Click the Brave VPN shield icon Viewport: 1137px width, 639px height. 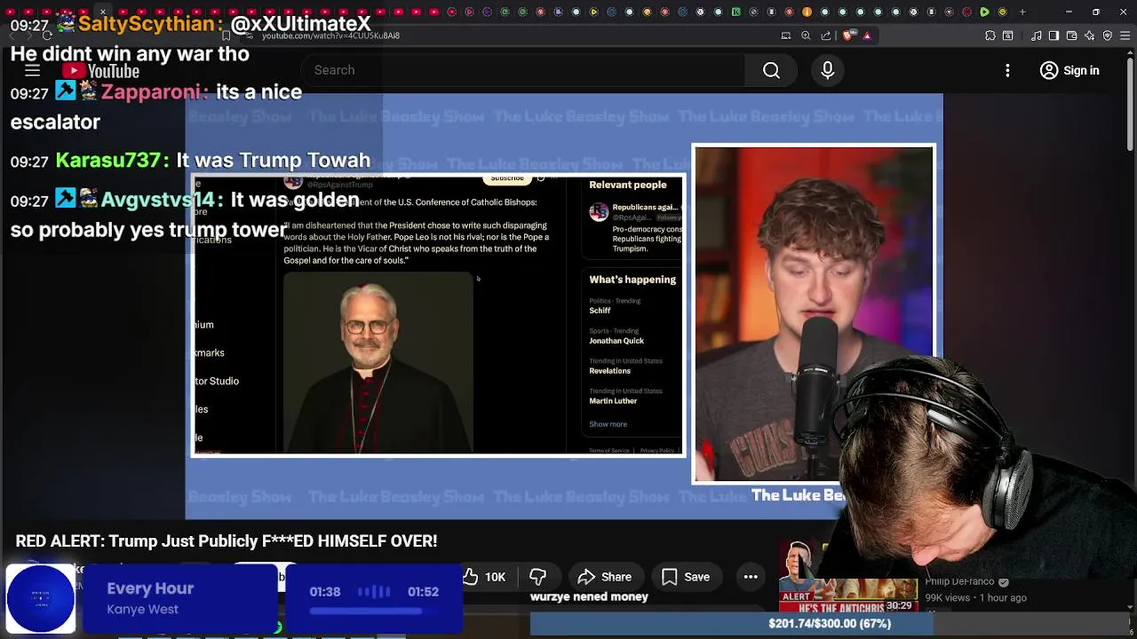click(x=1108, y=35)
